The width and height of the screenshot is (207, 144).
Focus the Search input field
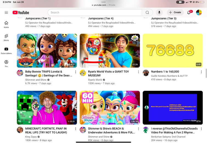coord(95,12)
